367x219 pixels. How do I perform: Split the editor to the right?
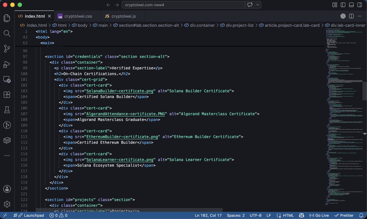[351, 16]
